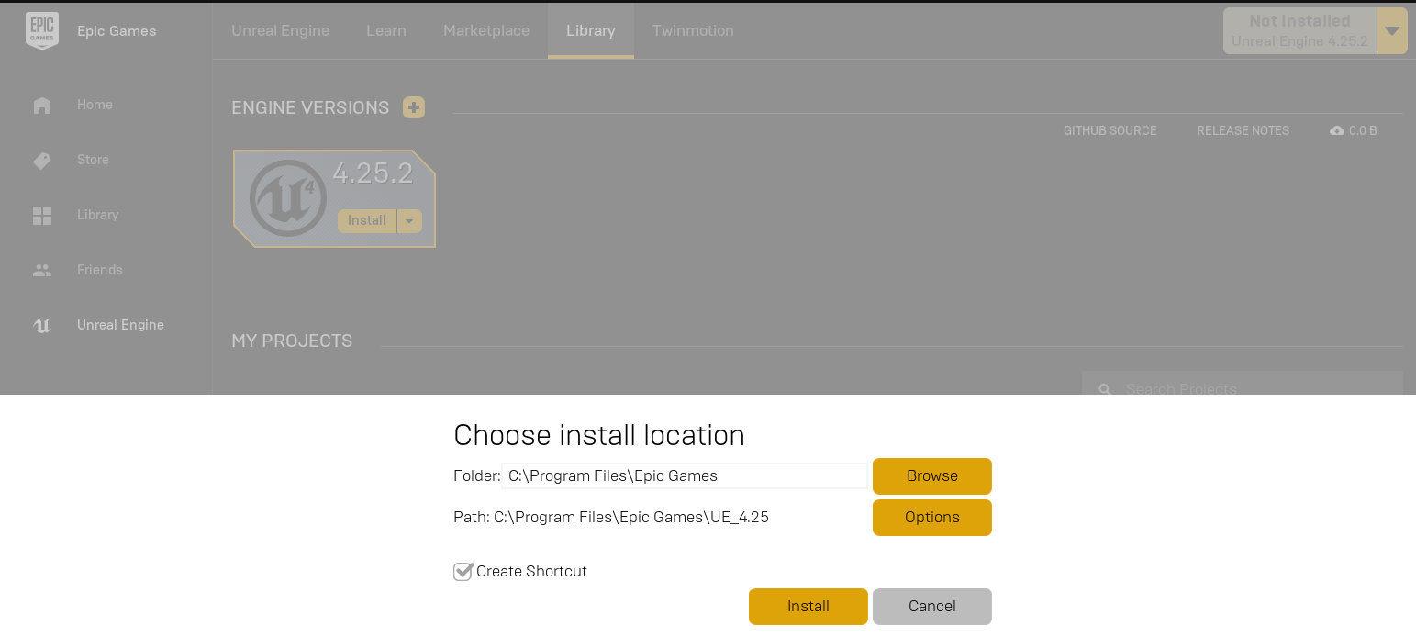Viewport: 1416px width, 637px height.
Task: Open the Release Notes link
Action: pyautogui.click(x=1243, y=130)
